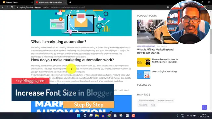Open Wi-Fi network settings in tray
212x119 pixels.
188,116
